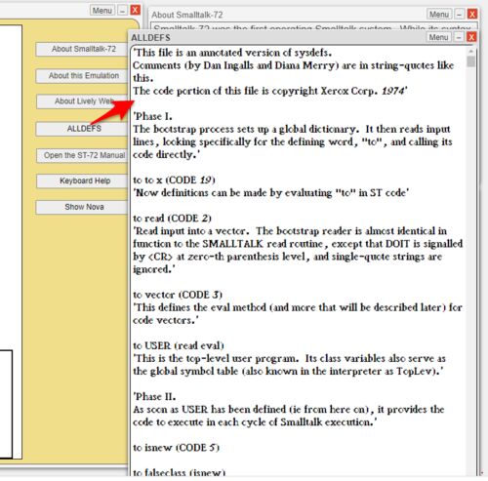Open Menu of the ALLDEFS window
488x481 pixels.
click(438, 37)
